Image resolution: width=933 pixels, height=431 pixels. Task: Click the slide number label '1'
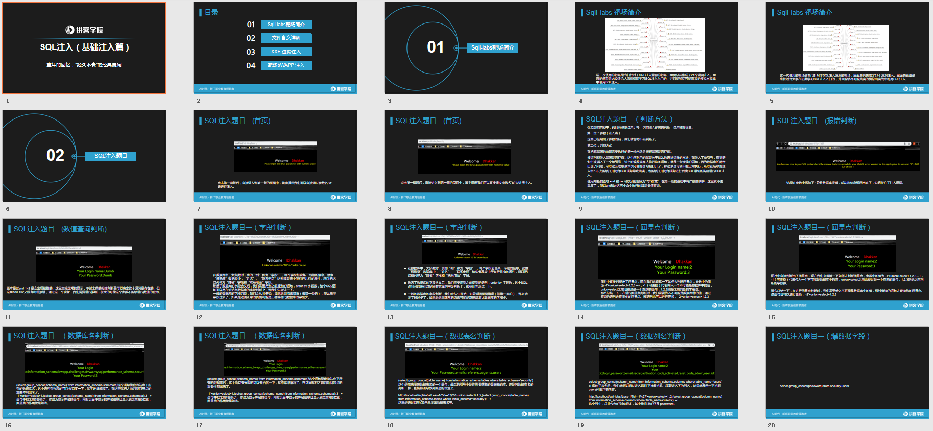coord(8,101)
